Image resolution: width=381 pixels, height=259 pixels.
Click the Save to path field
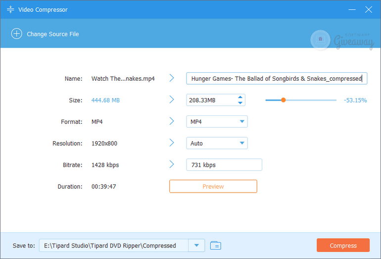tap(114, 245)
